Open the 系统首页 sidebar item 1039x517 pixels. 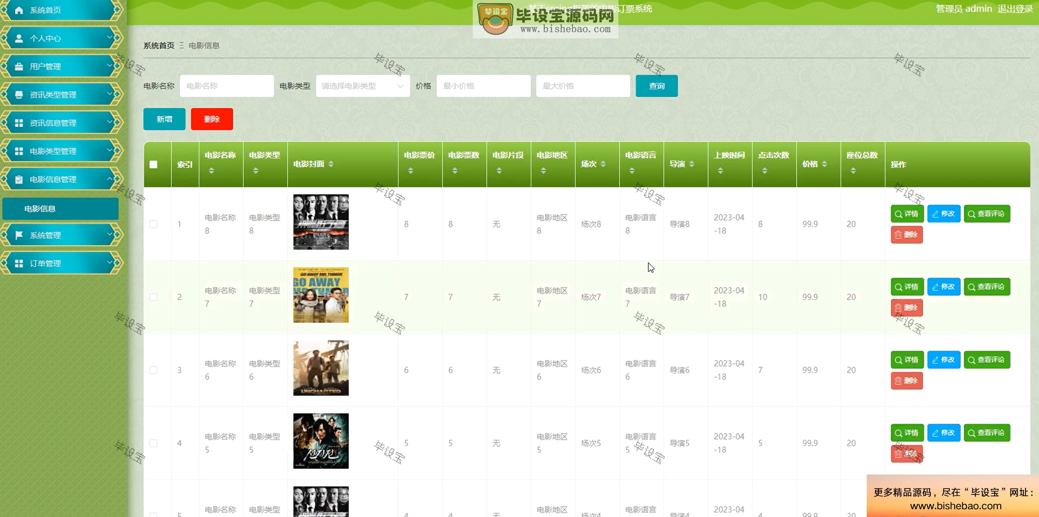pyautogui.click(x=61, y=10)
